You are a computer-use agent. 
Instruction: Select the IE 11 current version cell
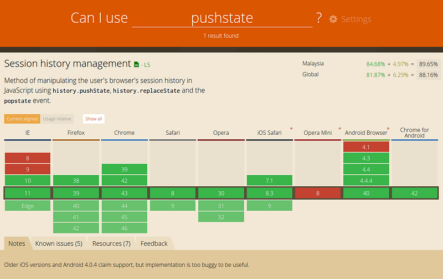[28, 193]
